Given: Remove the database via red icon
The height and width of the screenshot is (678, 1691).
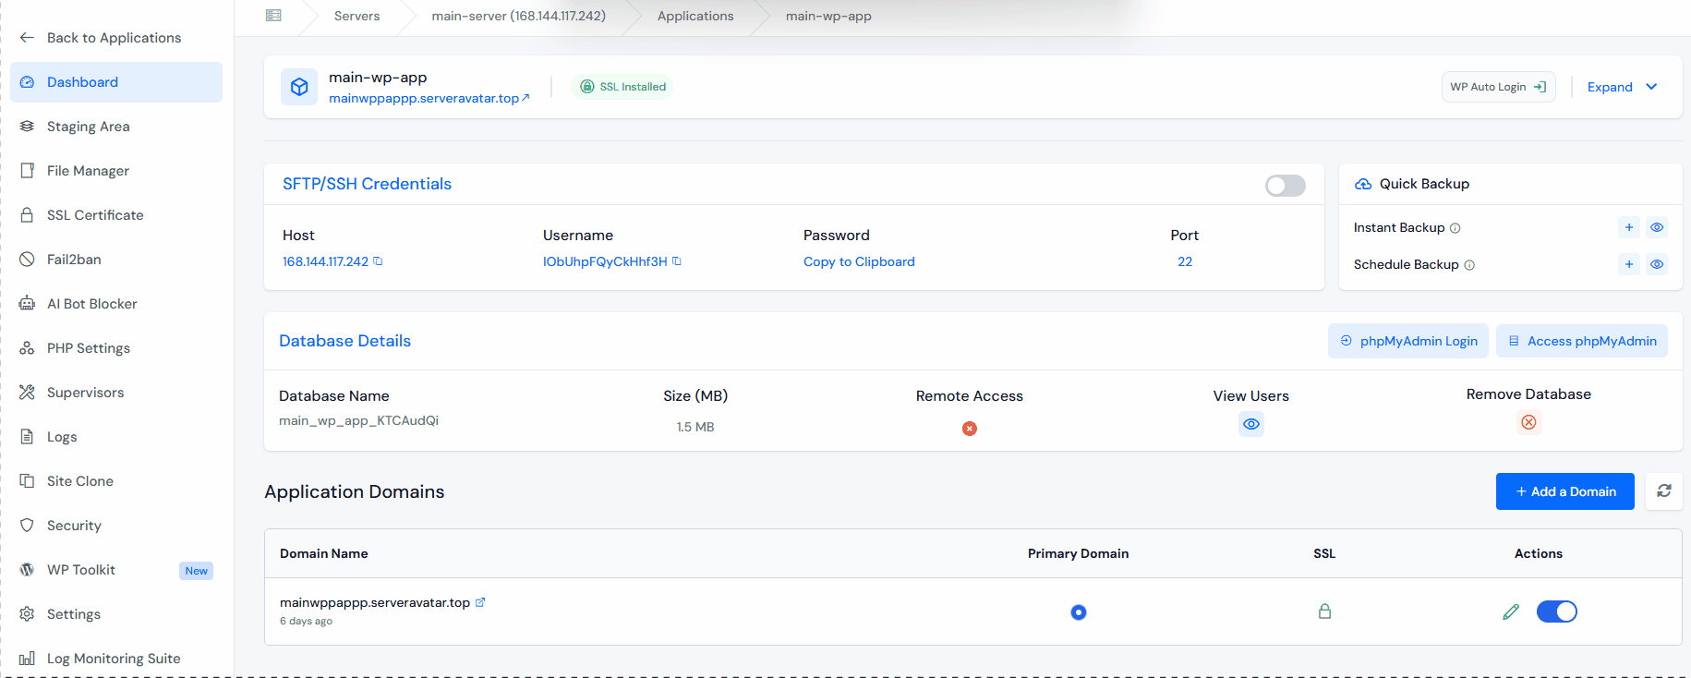Looking at the screenshot, I should (1529, 422).
